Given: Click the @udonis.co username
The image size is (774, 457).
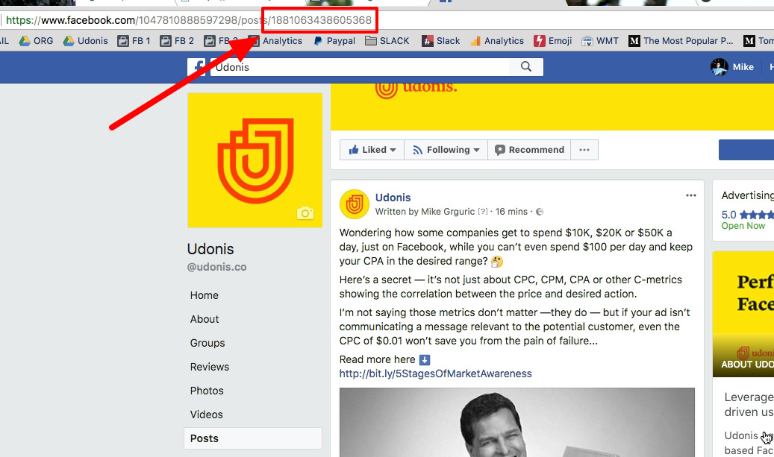Looking at the screenshot, I should click(216, 267).
